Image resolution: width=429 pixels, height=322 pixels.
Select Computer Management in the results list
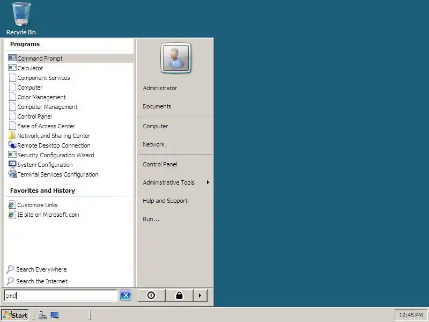tap(47, 107)
